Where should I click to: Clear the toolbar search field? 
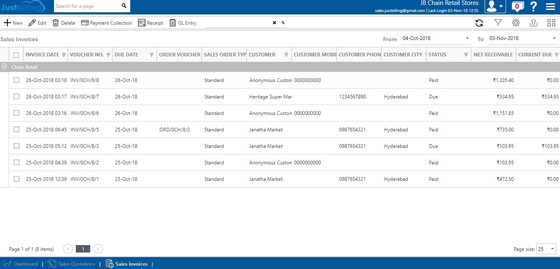click(274, 23)
